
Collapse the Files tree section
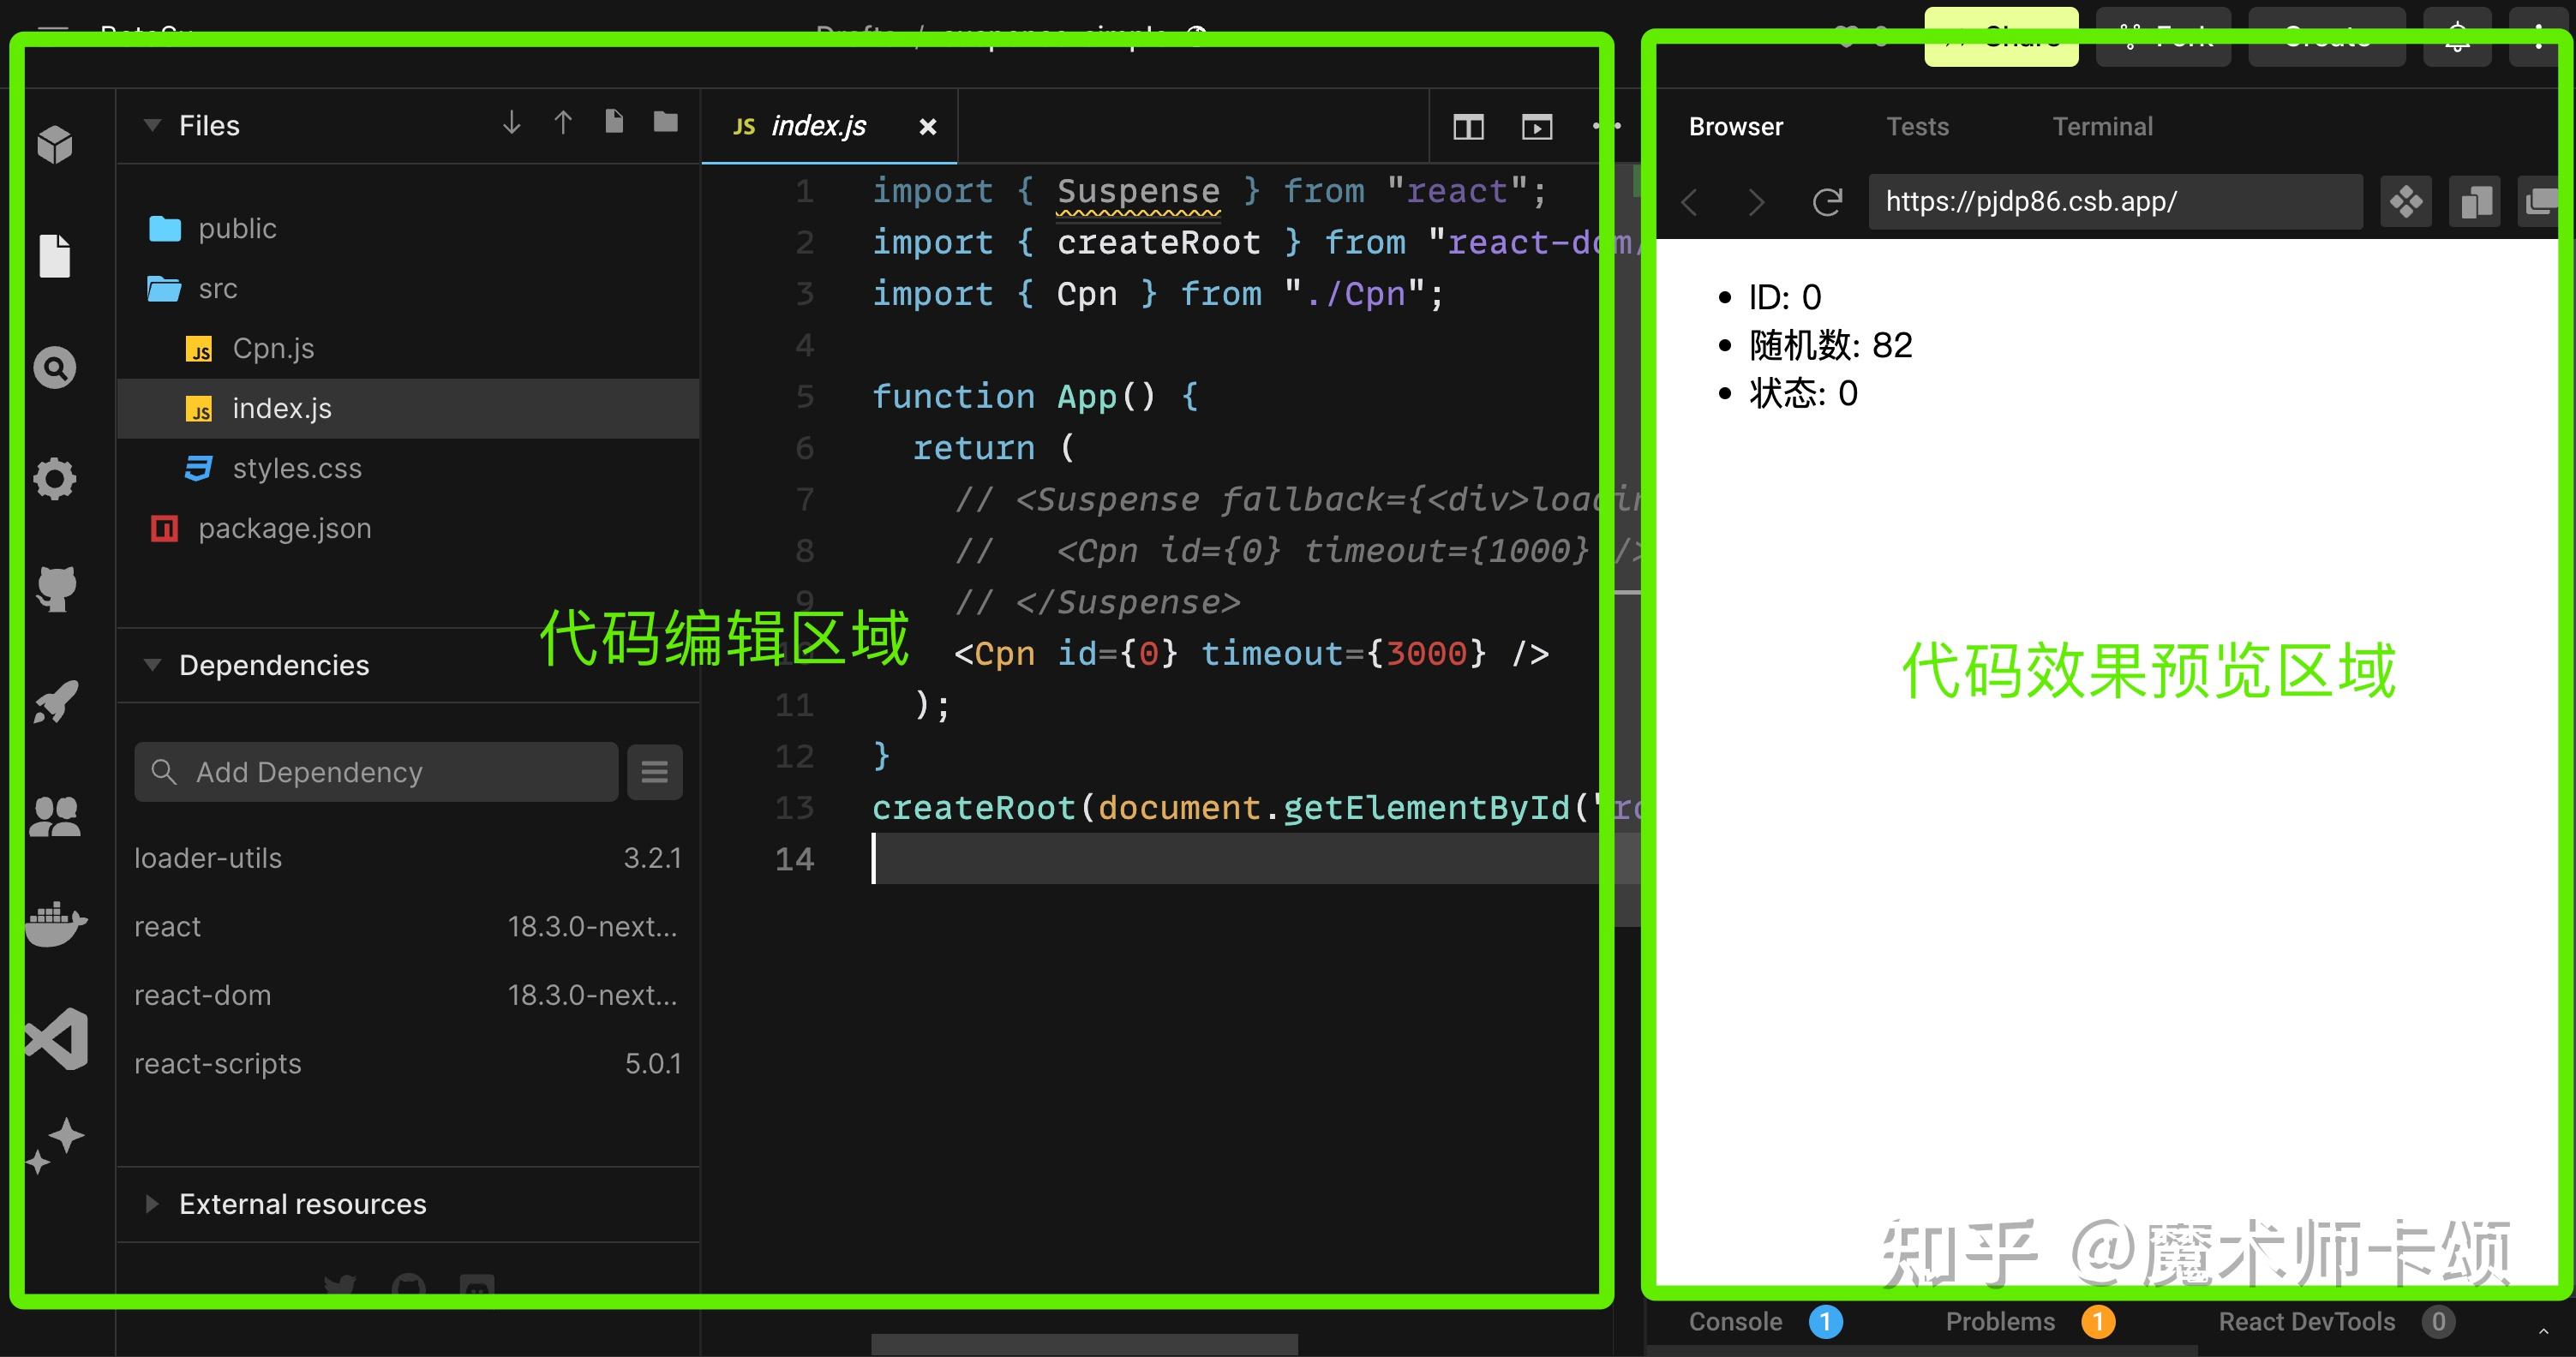pyautogui.click(x=152, y=125)
